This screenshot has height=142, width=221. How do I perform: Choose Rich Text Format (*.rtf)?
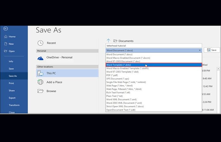[154, 92]
